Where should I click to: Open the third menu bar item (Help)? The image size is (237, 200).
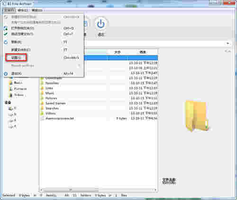tap(37, 10)
